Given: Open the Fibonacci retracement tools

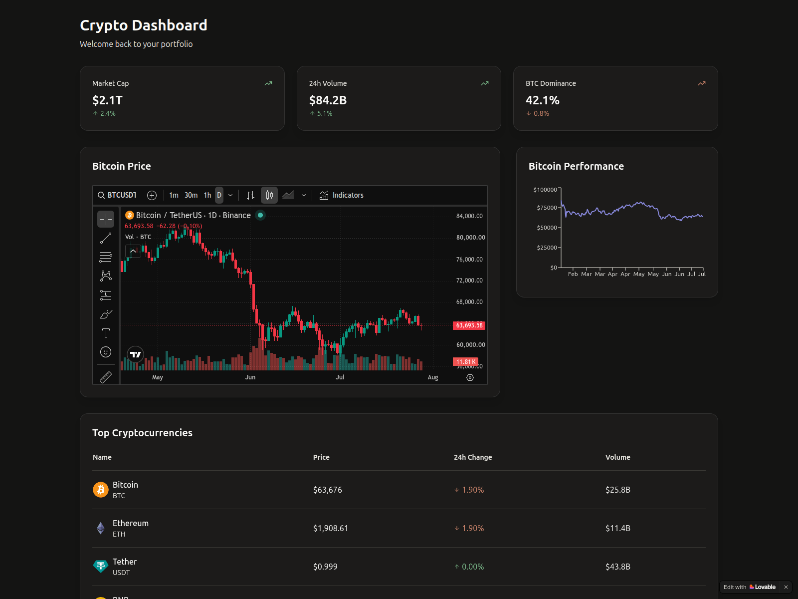Looking at the screenshot, I should pos(106,257).
